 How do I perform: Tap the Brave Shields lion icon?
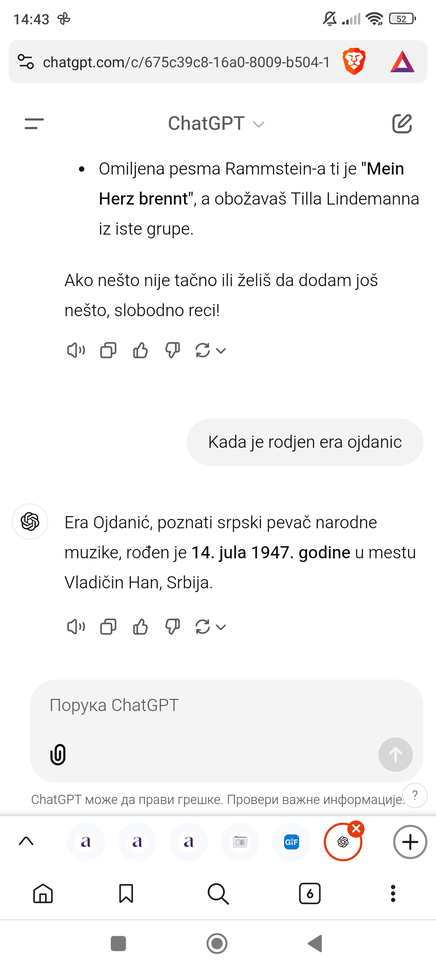coord(353,62)
